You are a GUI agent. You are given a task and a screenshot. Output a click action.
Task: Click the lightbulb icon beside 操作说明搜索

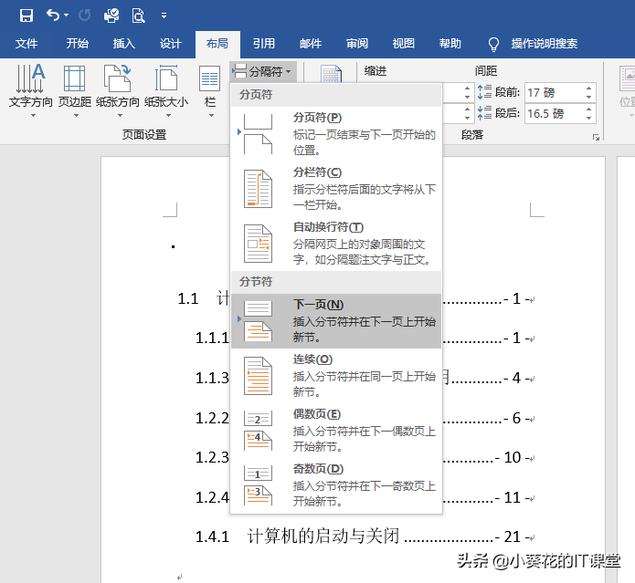pyautogui.click(x=493, y=44)
